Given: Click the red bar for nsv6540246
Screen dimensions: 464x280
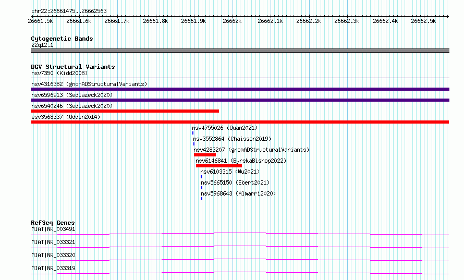Looking at the screenshot, I should click(x=125, y=111).
